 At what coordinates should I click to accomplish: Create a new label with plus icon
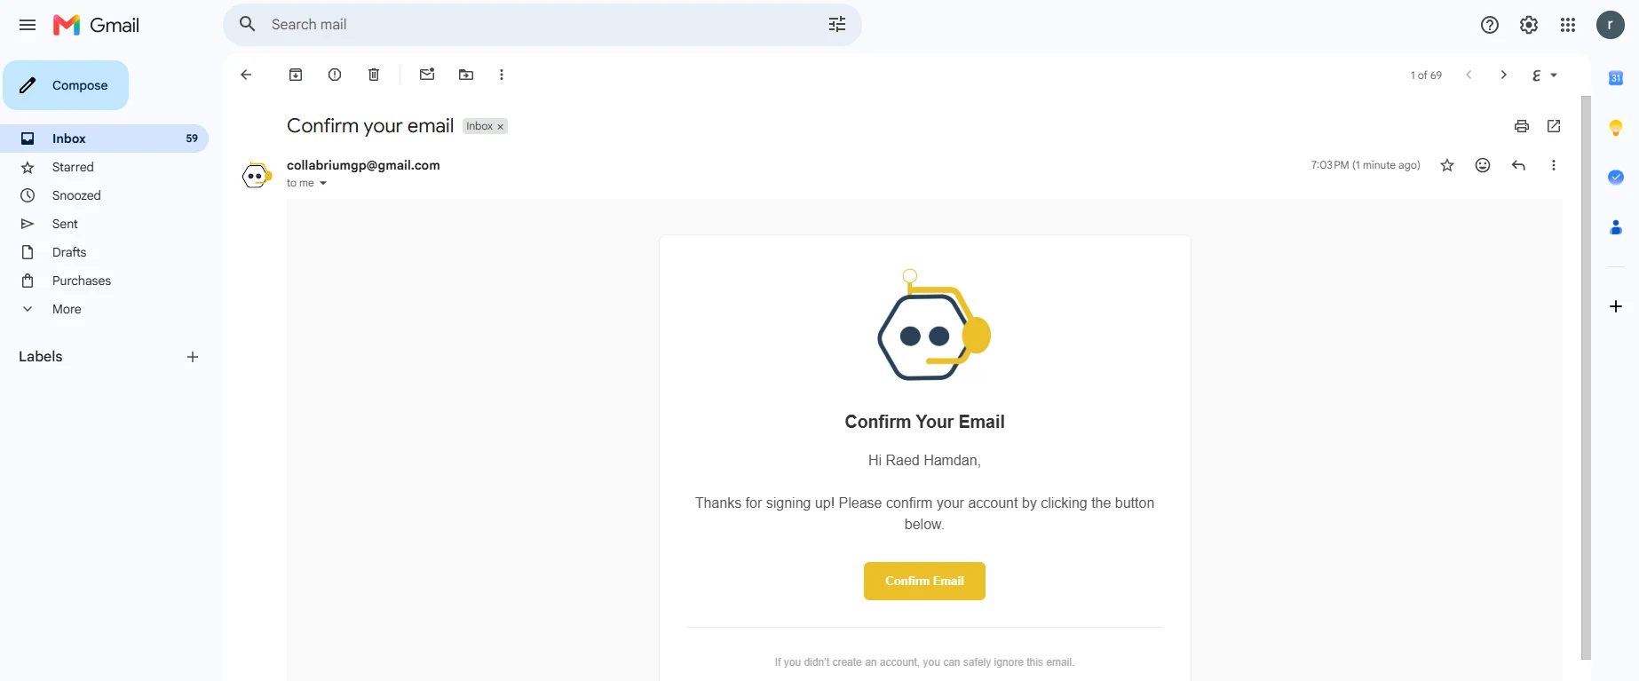point(193,357)
